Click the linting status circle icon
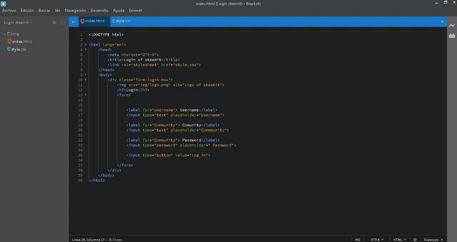 pos(415,239)
